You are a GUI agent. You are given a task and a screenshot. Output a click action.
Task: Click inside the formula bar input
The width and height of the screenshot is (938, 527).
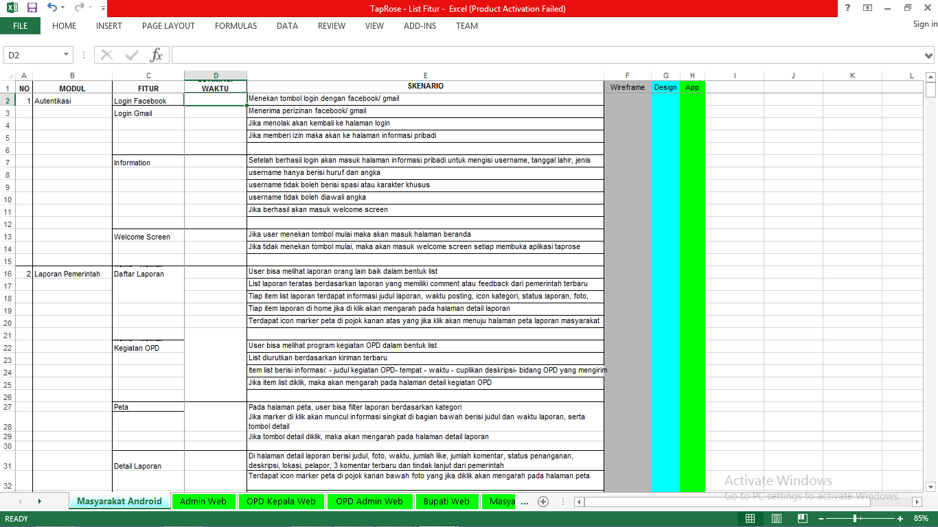[547, 55]
